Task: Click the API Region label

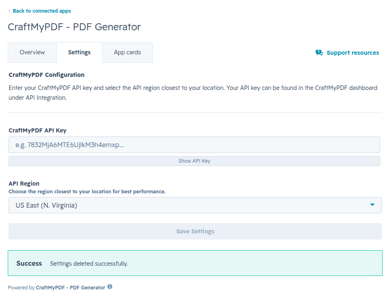Action: (24, 184)
